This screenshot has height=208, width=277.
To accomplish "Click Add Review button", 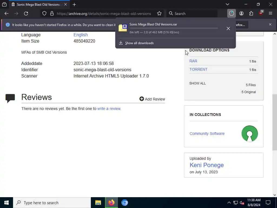I will (x=152, y=99).
